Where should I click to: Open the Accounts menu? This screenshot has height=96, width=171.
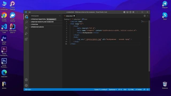26,80
